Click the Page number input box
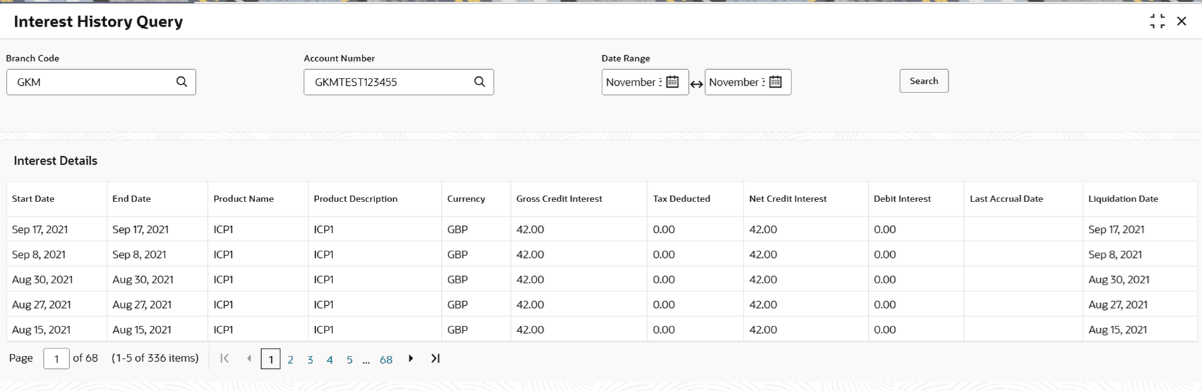 (x=57, y=359)
